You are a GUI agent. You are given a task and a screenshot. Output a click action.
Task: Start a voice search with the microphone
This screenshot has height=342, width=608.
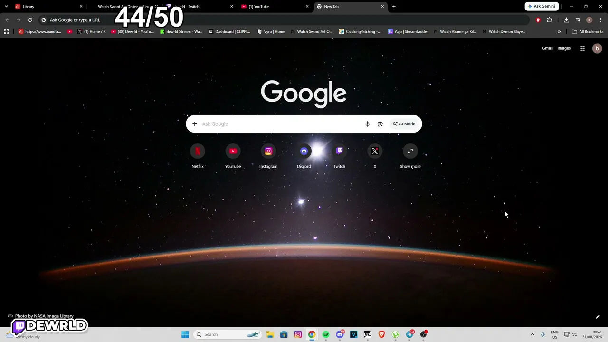(x=367, y=124)
